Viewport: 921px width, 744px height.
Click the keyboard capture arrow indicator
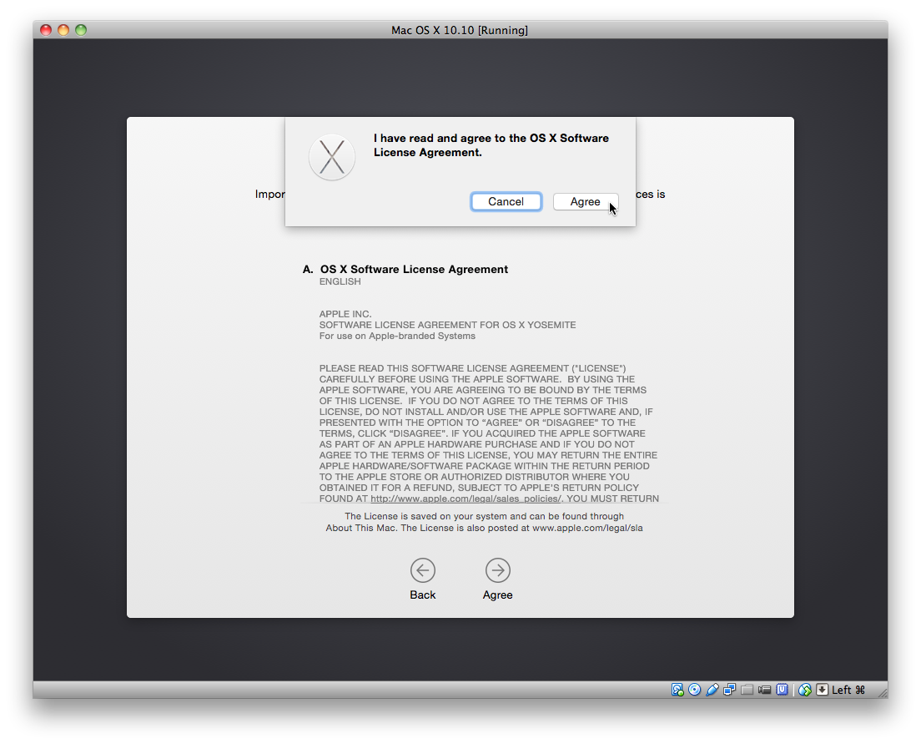pos(823,689)
